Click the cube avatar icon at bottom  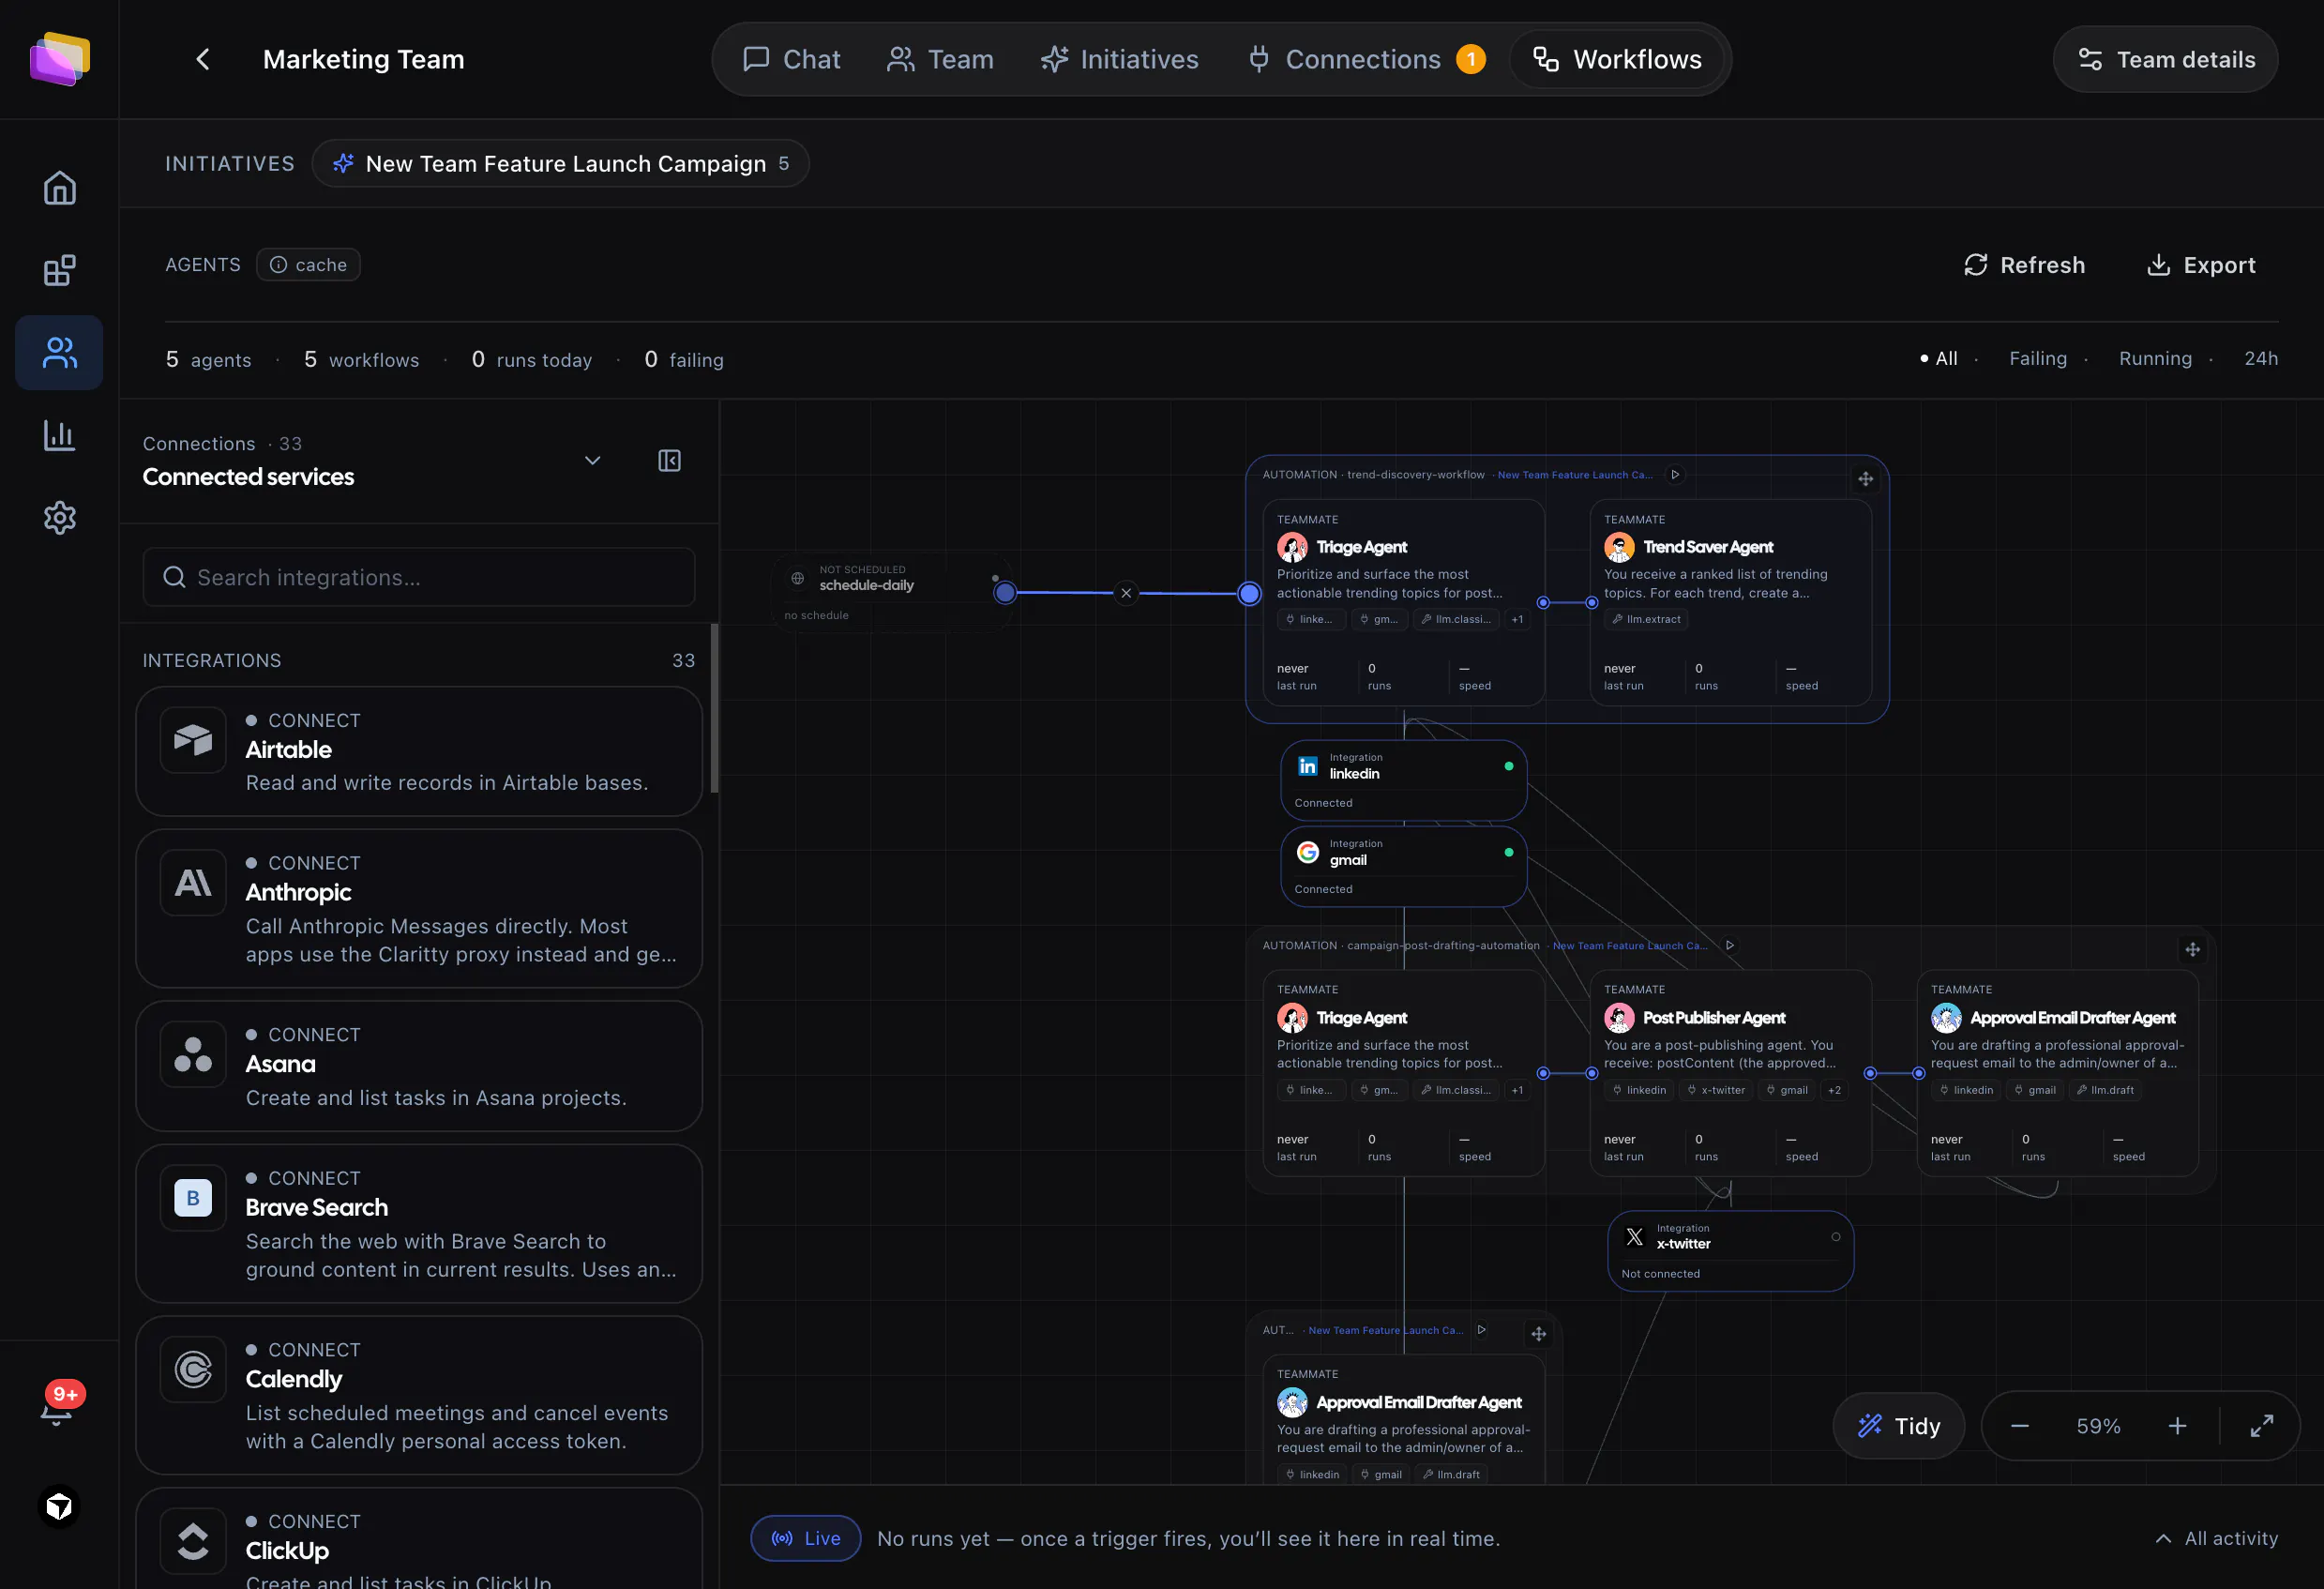coord(59,1506)
